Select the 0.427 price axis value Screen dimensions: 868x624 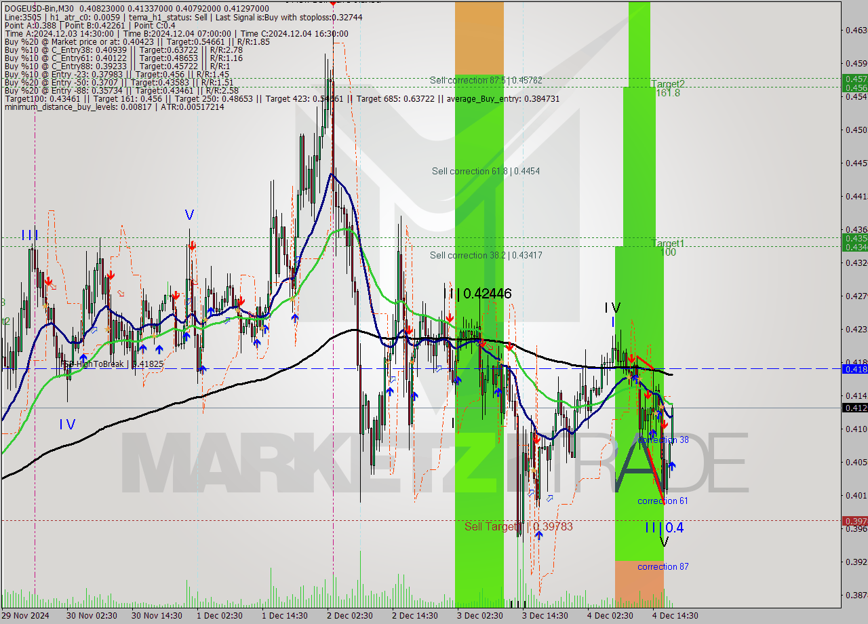(856, 296)
